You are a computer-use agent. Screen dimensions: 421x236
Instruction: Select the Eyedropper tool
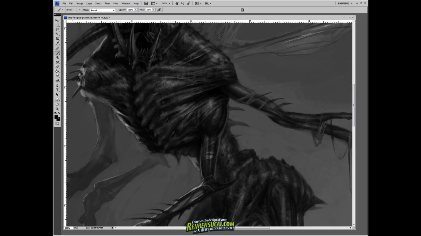(x=57, y=43)
